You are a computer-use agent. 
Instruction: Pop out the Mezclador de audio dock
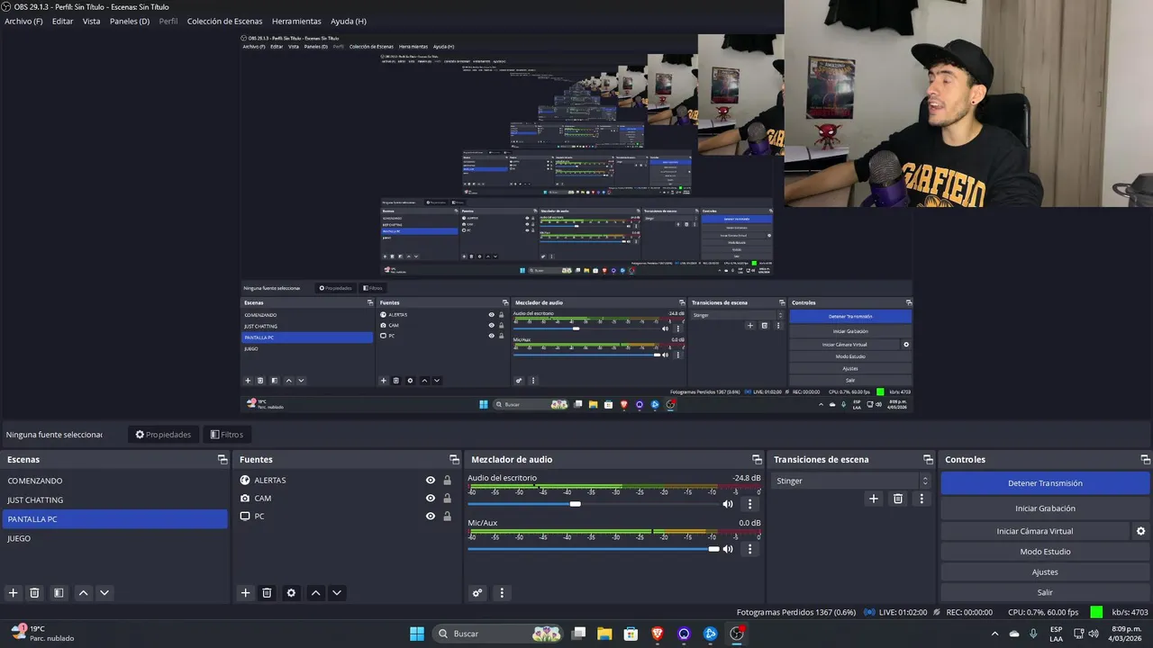(757, 460)
